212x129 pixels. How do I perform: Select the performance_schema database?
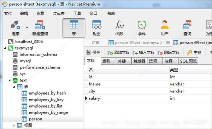pyautogui.click(x=40, y=67)
